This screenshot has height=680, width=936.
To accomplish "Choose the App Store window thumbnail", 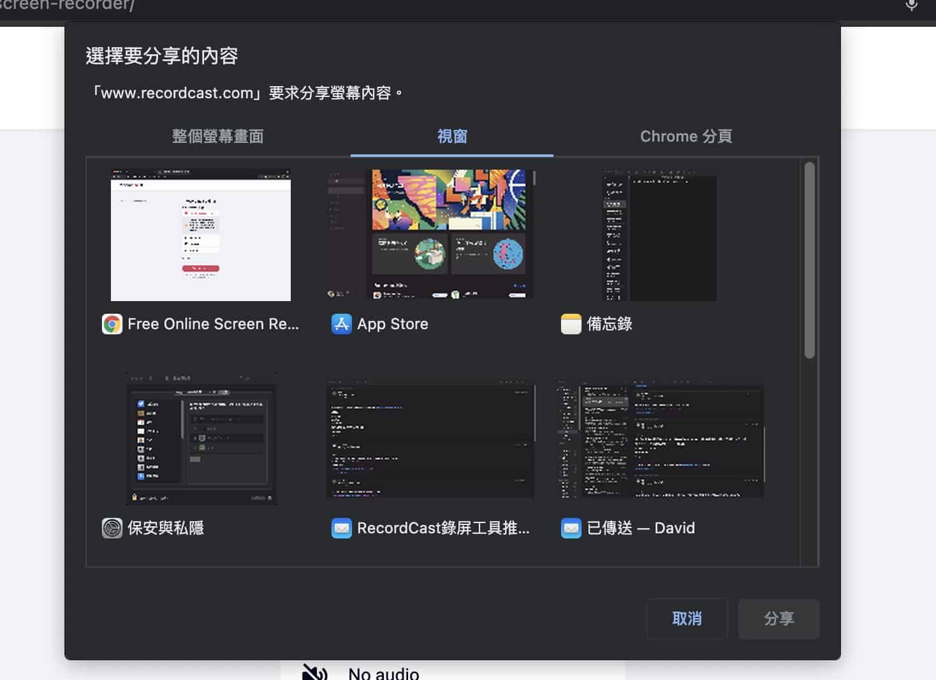I will pos(430,235).
